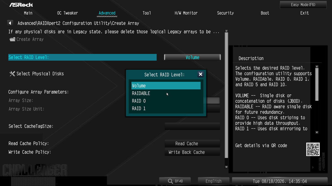
Task: Click the main panel scrollbar down arrow
Action: pos(226,167)
